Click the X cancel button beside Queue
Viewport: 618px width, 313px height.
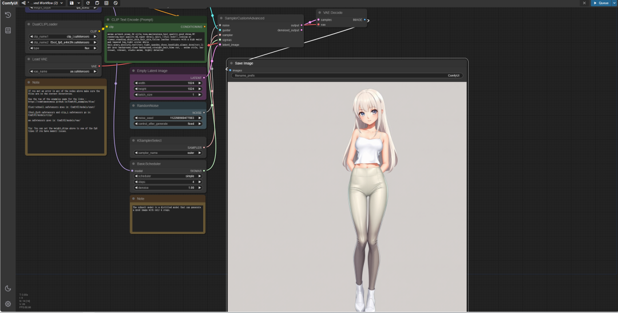[x=584, y=3]
